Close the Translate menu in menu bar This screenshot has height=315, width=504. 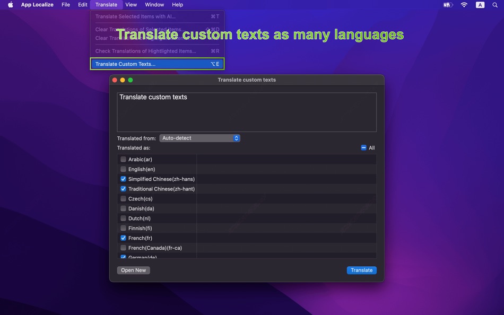click(x=106, y=4)
